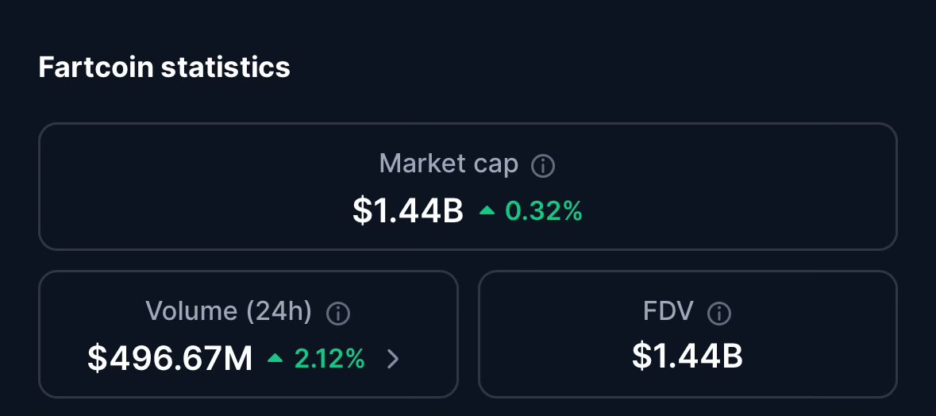Click the 0.32% market cap change
Screen dimensions: 936x416
(544, 210)
